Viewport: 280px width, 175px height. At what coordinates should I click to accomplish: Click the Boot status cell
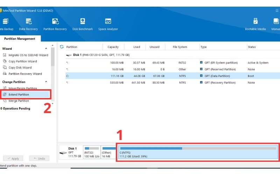[251, 76]
